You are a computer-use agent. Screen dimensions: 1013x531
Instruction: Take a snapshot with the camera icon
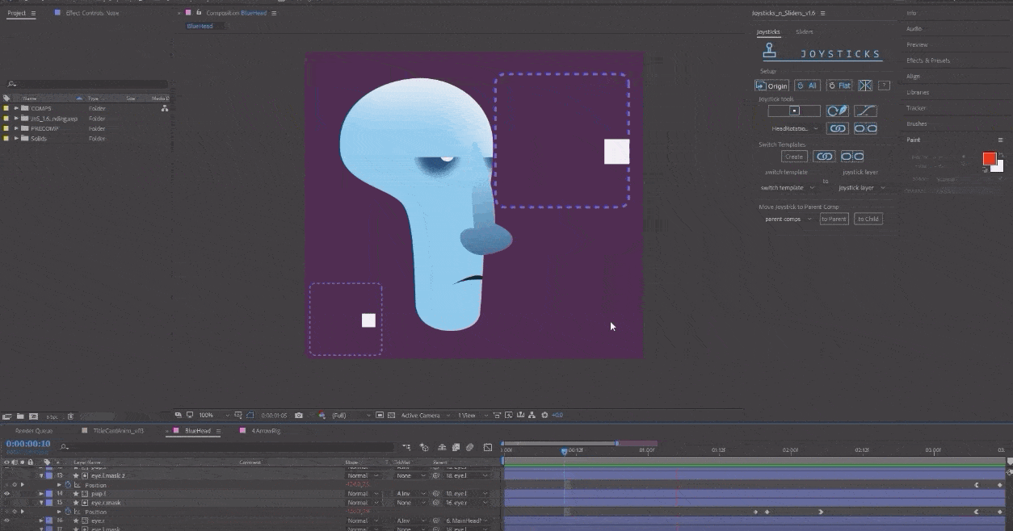click(x=300, y=415)
